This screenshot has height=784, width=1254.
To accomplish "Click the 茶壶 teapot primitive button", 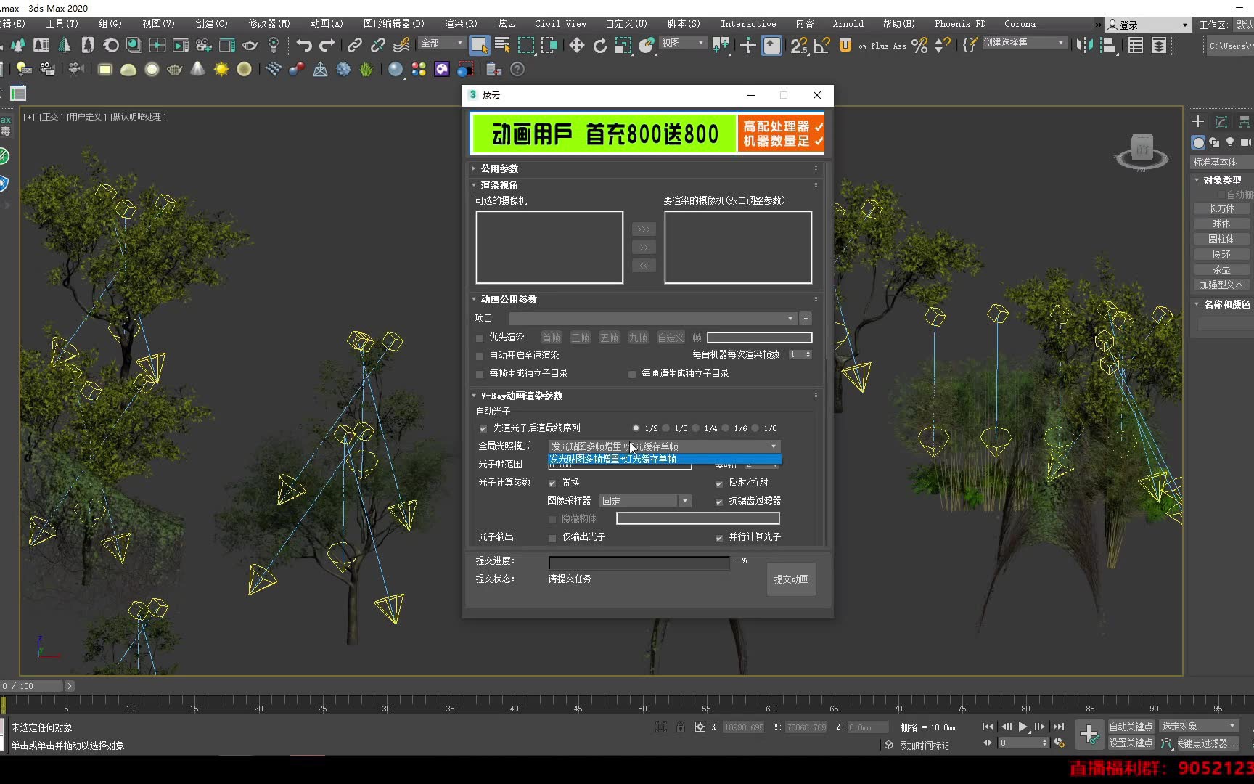I will [x=1221, y=269].
